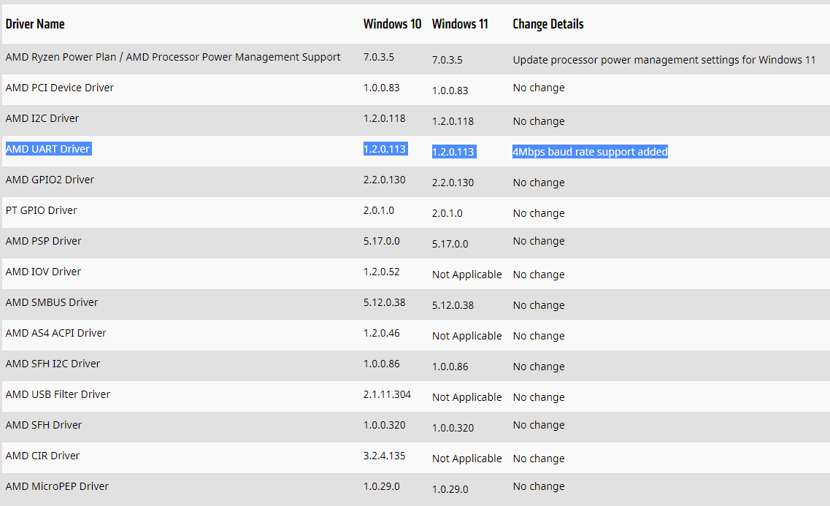Select PT GPIO Driver name

pyautogui.click(x=42, y=211)
